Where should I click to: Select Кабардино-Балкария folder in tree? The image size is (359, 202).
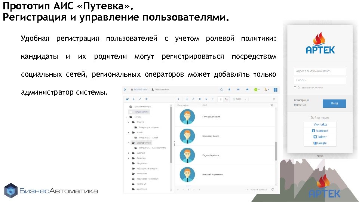coord(145,168)
